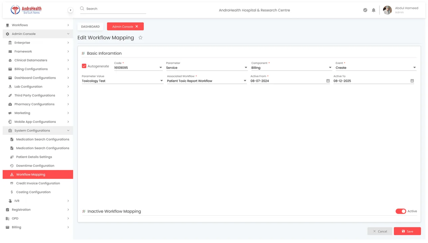
Task: Open Credit Invoice Configuration
Action: coord(38,183)
